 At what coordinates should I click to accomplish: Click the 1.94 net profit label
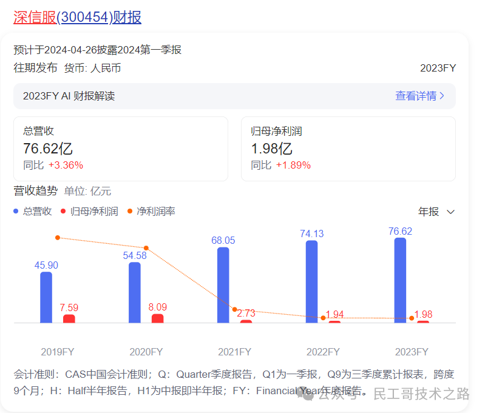334,314
